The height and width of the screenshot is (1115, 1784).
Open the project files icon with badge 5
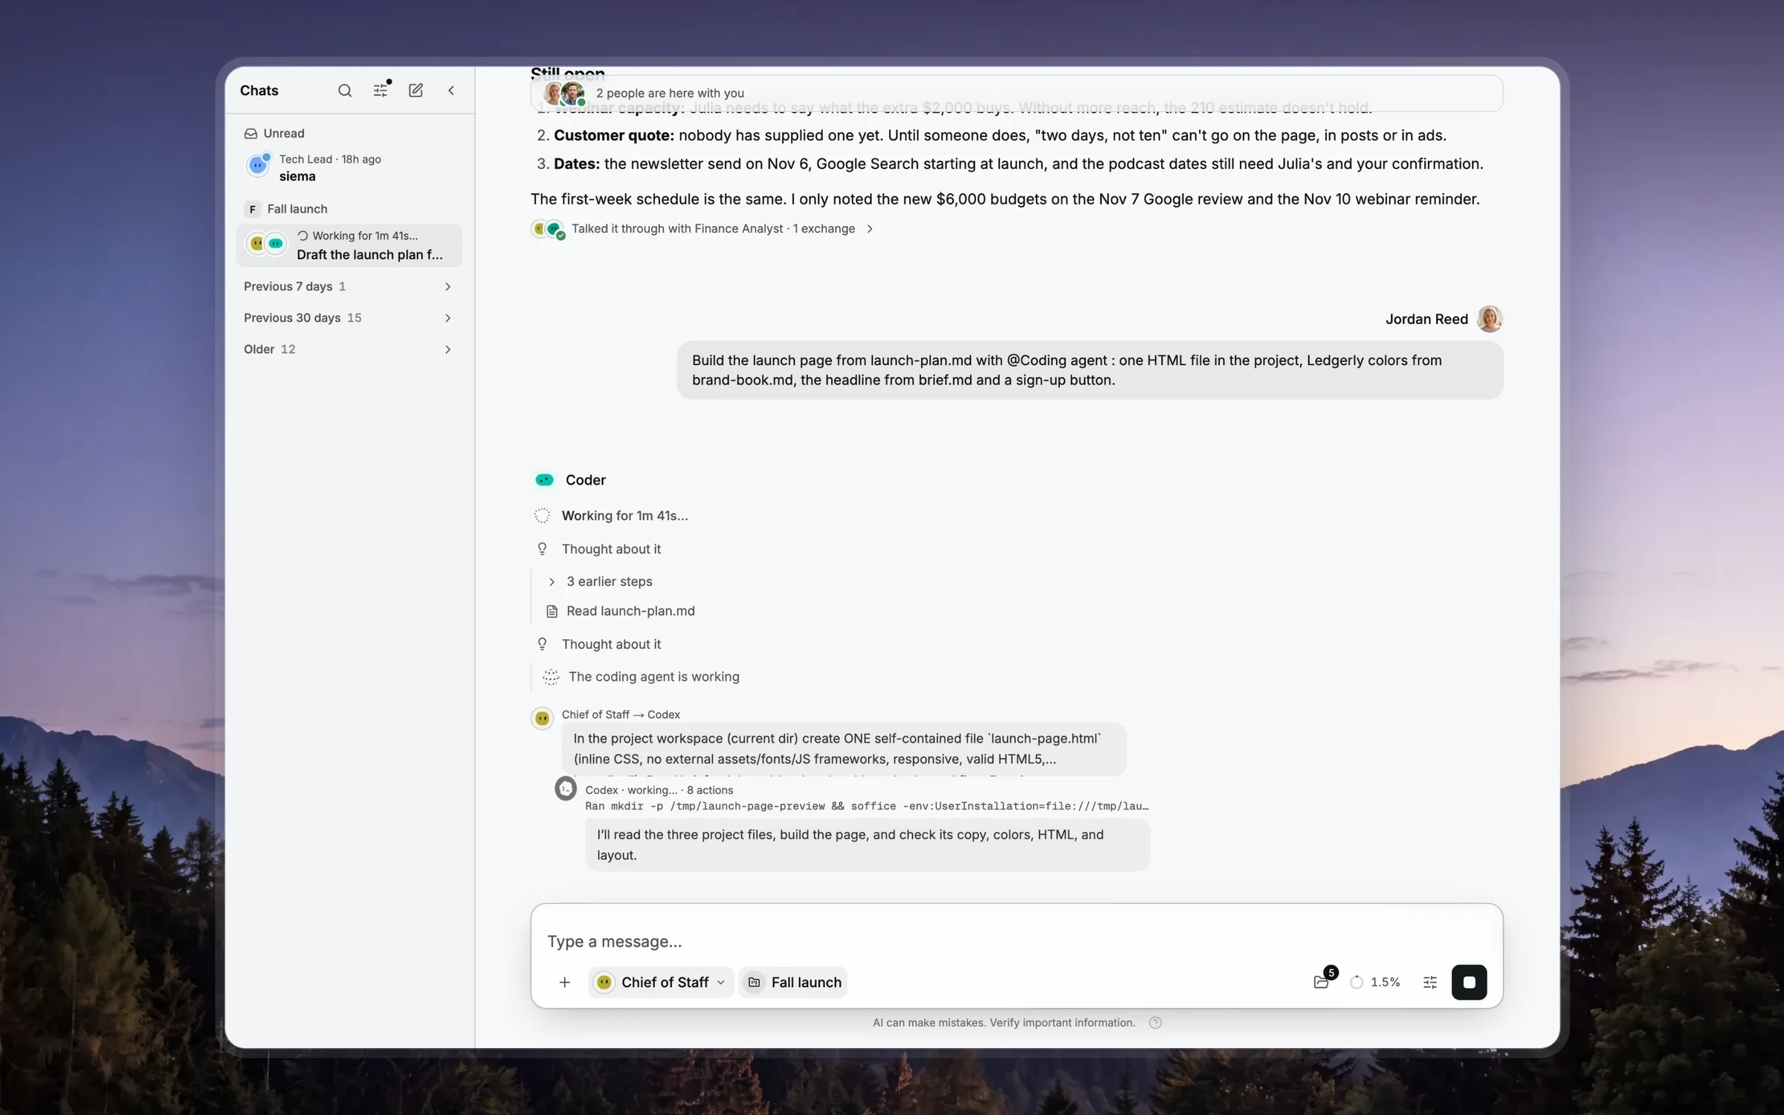click(1322, 982)
